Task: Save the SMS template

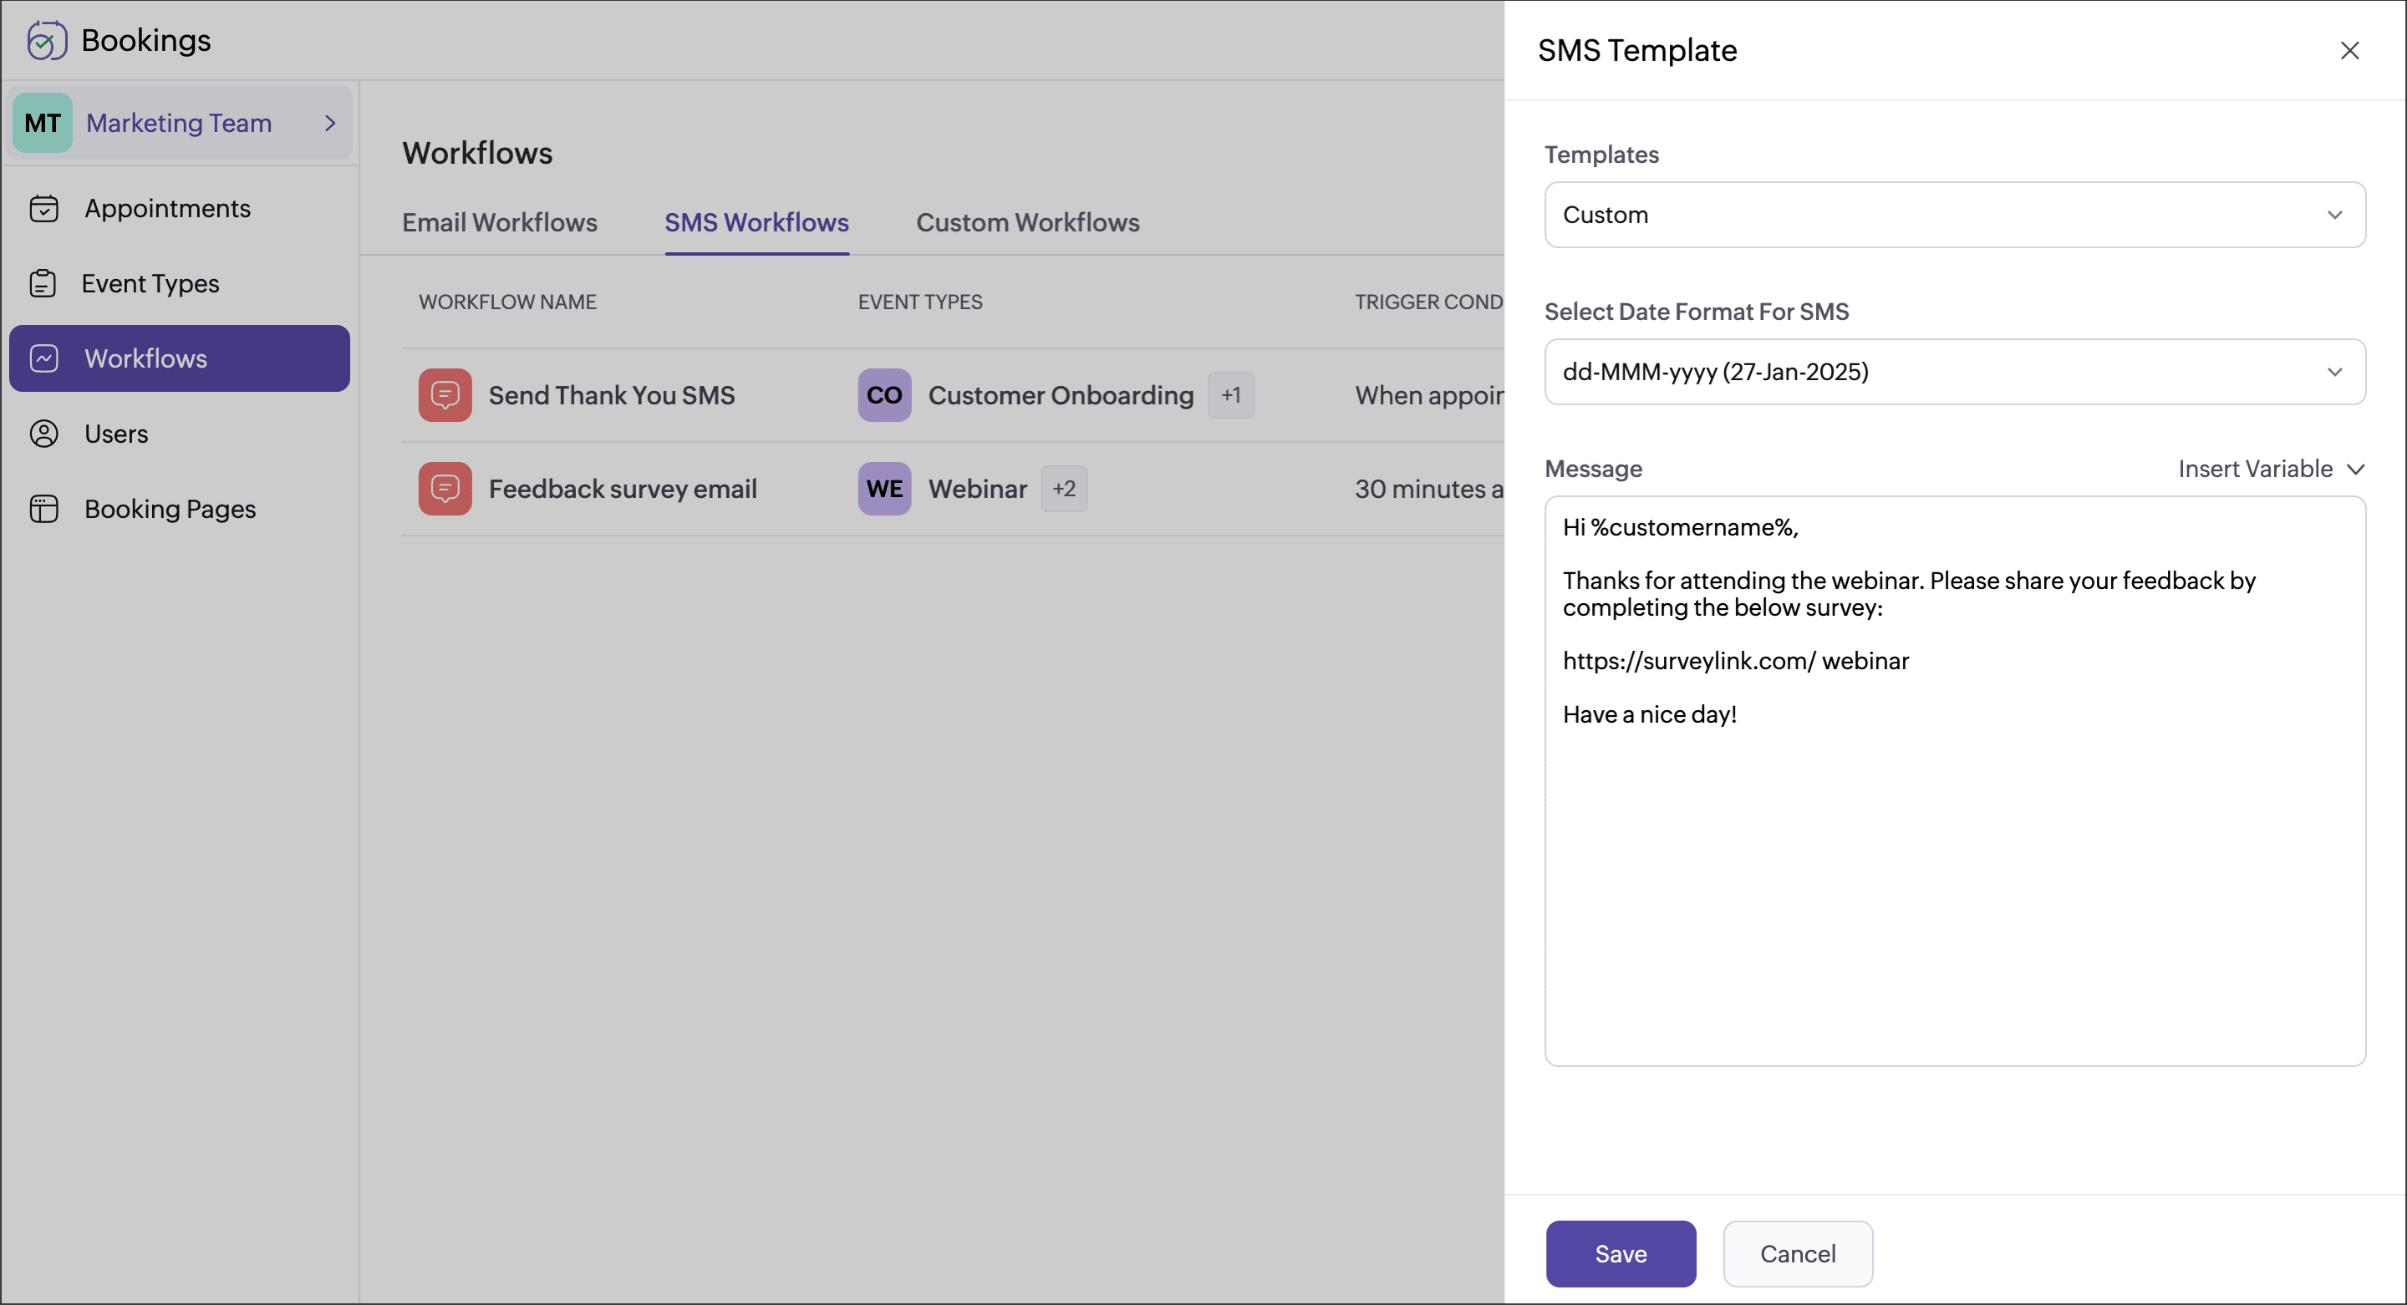Action: click(x=1620, y=1254)
